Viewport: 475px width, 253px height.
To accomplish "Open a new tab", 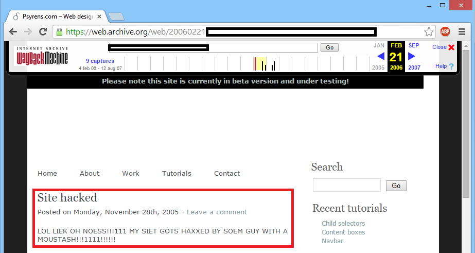I will [116, 16].
